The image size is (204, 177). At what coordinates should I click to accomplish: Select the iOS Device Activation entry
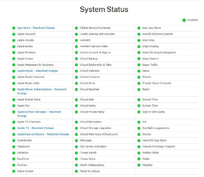(x=93, y=147)
